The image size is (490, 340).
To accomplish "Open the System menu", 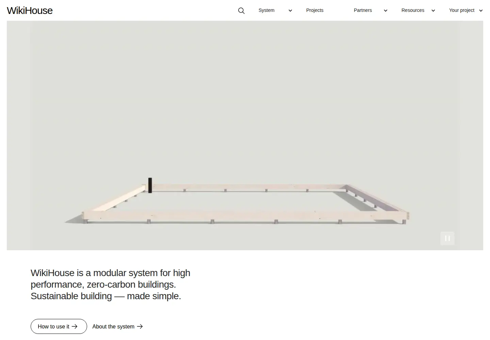I will tap(266, 10).
